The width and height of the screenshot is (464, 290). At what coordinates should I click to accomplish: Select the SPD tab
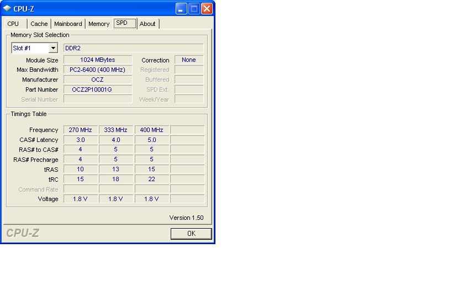coord(125,23)
